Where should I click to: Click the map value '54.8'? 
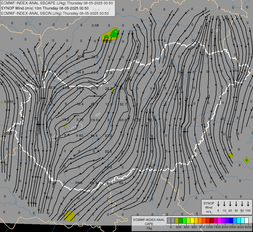[x=81, y=72]
